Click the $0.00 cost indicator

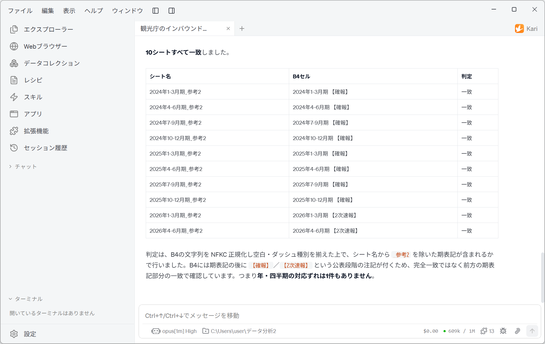[431, 331]
